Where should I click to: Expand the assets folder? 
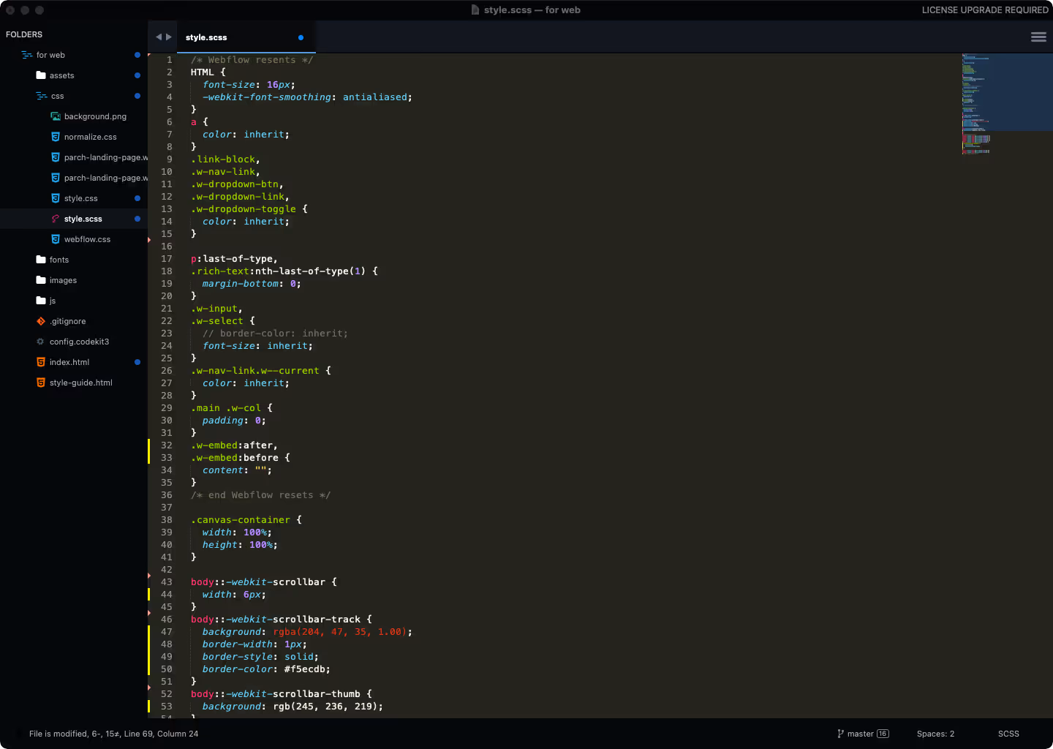point(41,75)
